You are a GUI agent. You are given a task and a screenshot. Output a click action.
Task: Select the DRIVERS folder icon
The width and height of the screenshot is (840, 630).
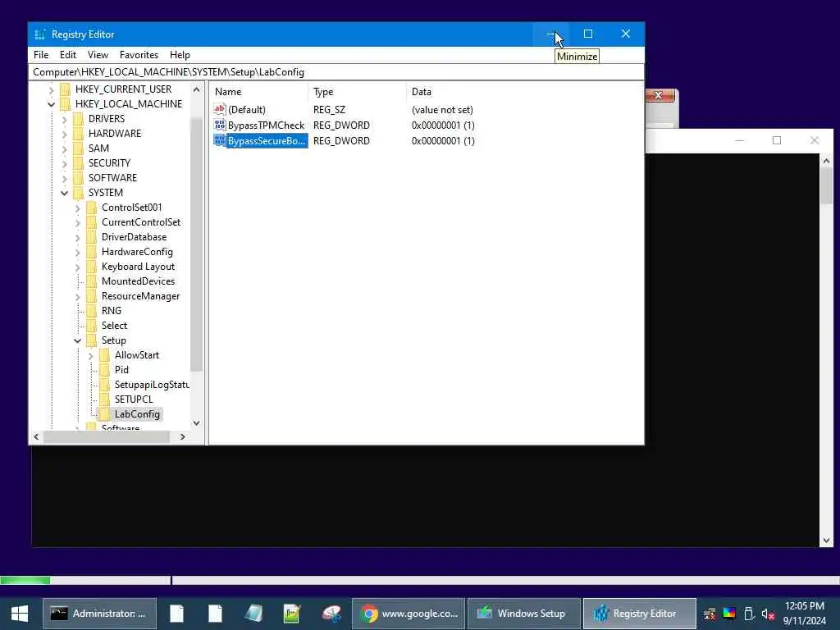pyautogui.click(x=78, y=118)
